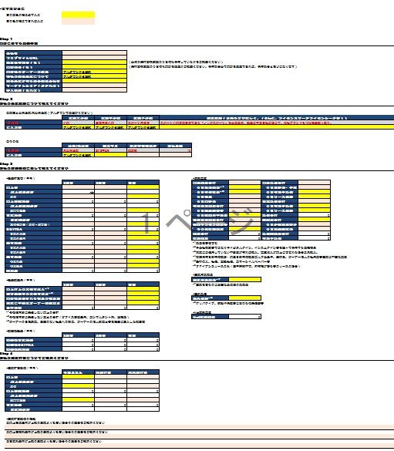Click the website URL input cell in Step 1
Viewport: 394px width, 451px height.
click(94, 58)
